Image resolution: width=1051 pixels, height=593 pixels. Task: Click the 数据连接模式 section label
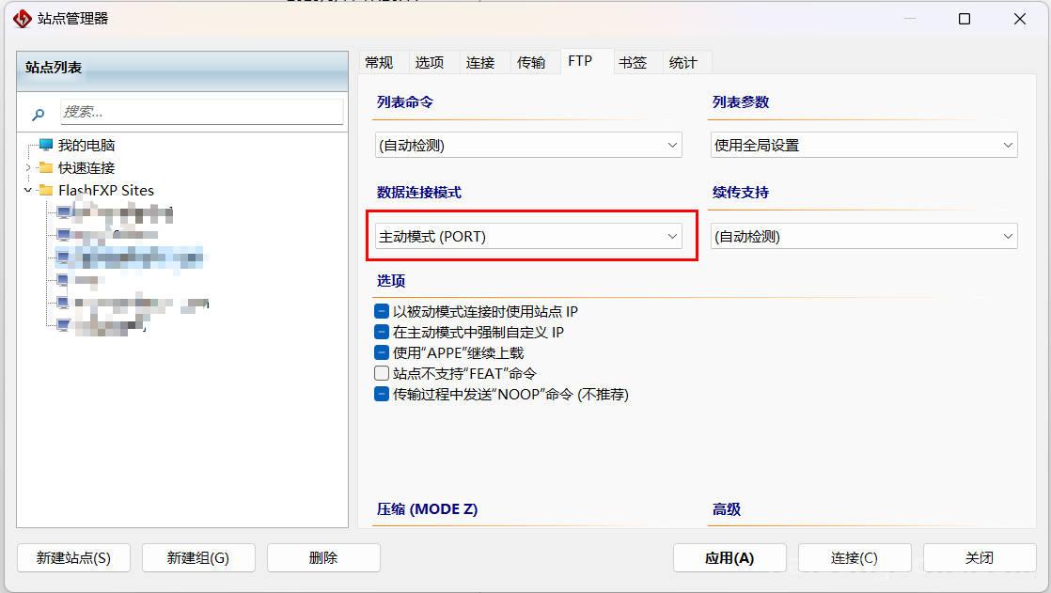coord(419,193)
